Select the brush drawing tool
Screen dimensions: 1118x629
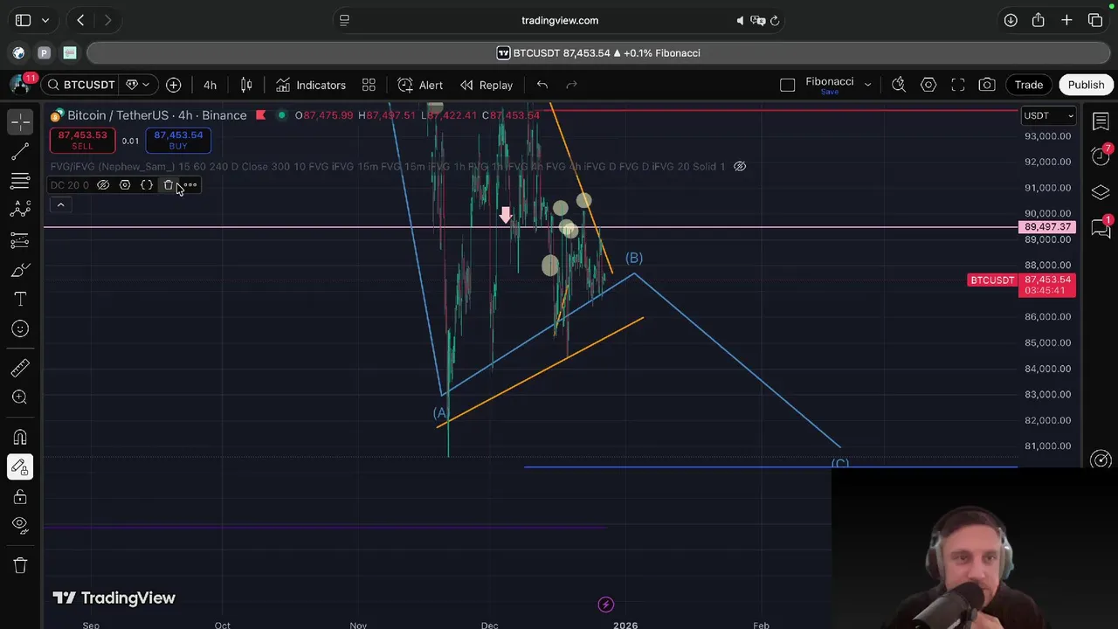point(20,270)
